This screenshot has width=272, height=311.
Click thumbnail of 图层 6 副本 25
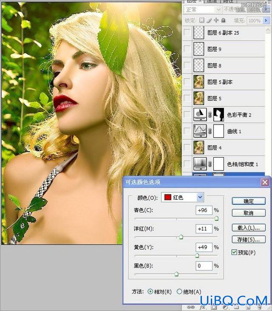coord(198,33)
